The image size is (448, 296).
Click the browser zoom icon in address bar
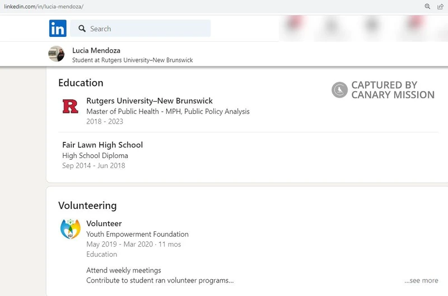(x=427, y=6)
